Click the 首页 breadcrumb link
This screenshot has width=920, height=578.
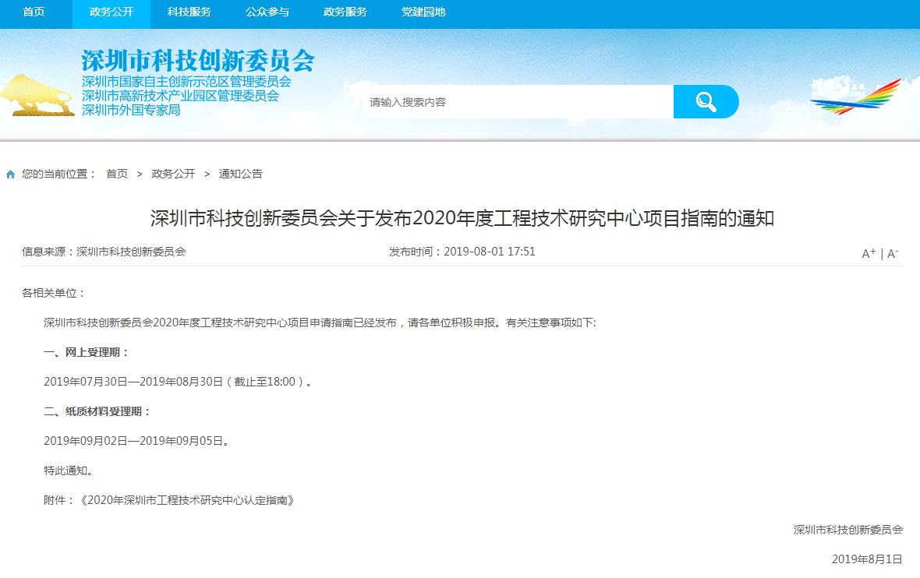click(x=117, y=174)
